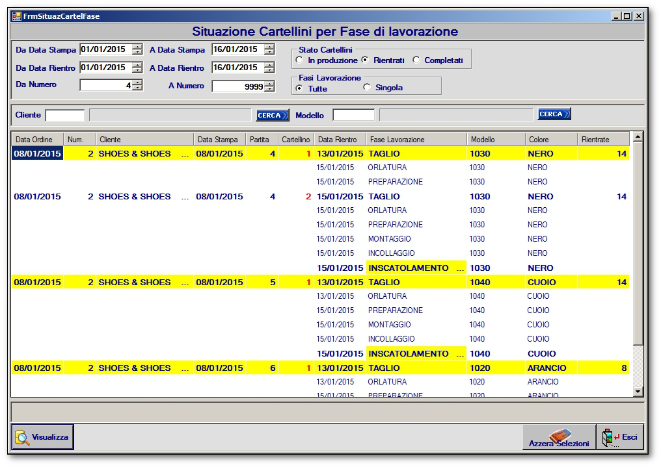Select the Singola fase radio button
The width and height of the screenshot is (661, 467).
point(367,87)
